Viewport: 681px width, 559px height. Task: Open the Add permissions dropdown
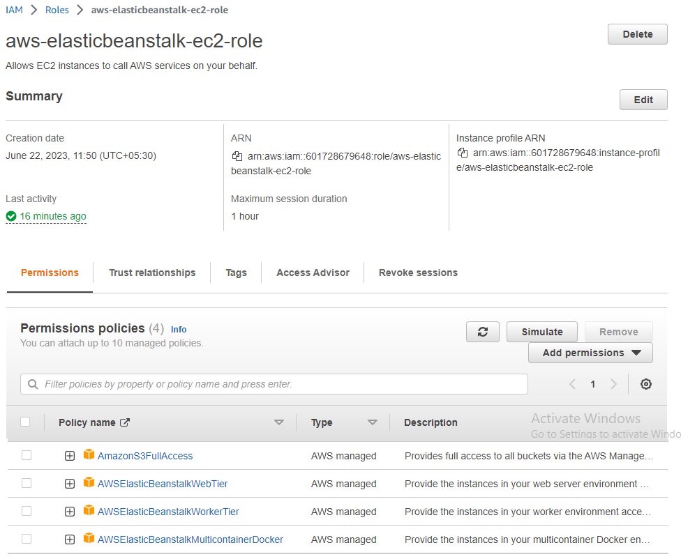[x=590, y=353]
